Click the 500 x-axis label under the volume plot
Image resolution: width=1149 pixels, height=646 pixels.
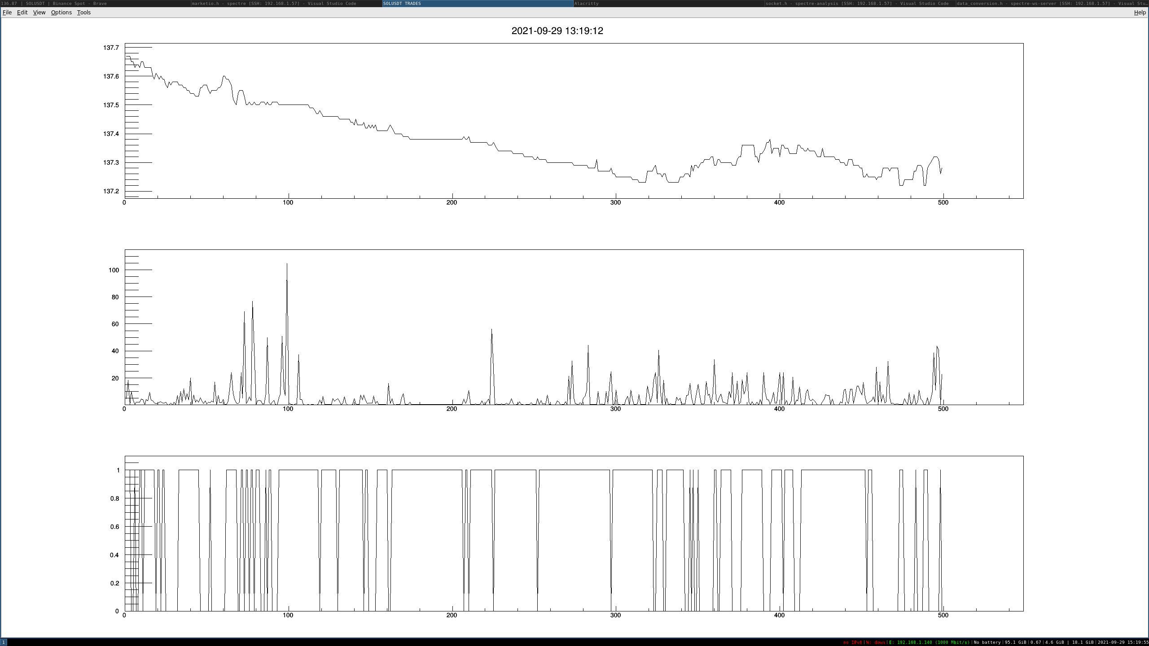943,409
